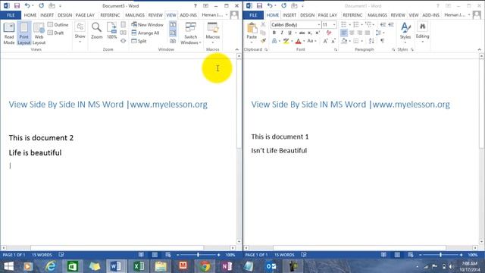Open Macros dropdown in Document3
485x273 pixels.
coord(213,33)
